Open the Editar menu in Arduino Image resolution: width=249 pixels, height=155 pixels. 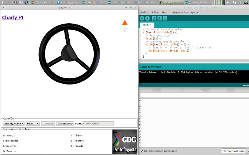pos(155,12)
